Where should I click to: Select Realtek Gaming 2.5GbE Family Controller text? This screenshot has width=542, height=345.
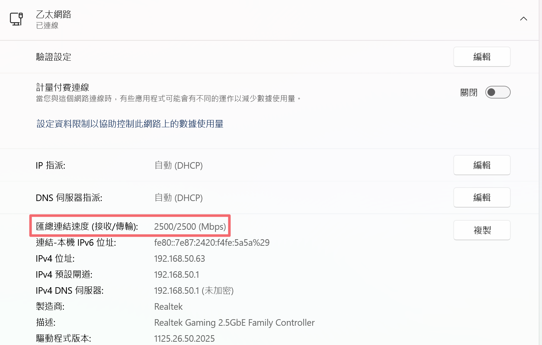click(x=234, y=322)
